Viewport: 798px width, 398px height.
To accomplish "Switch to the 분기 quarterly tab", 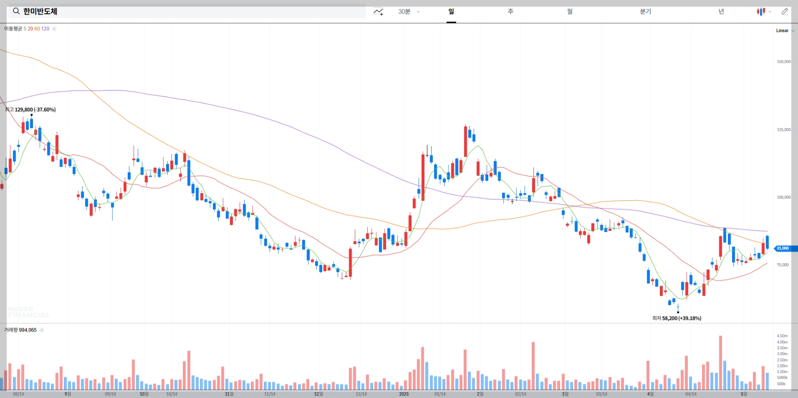I will coord(645,12).
